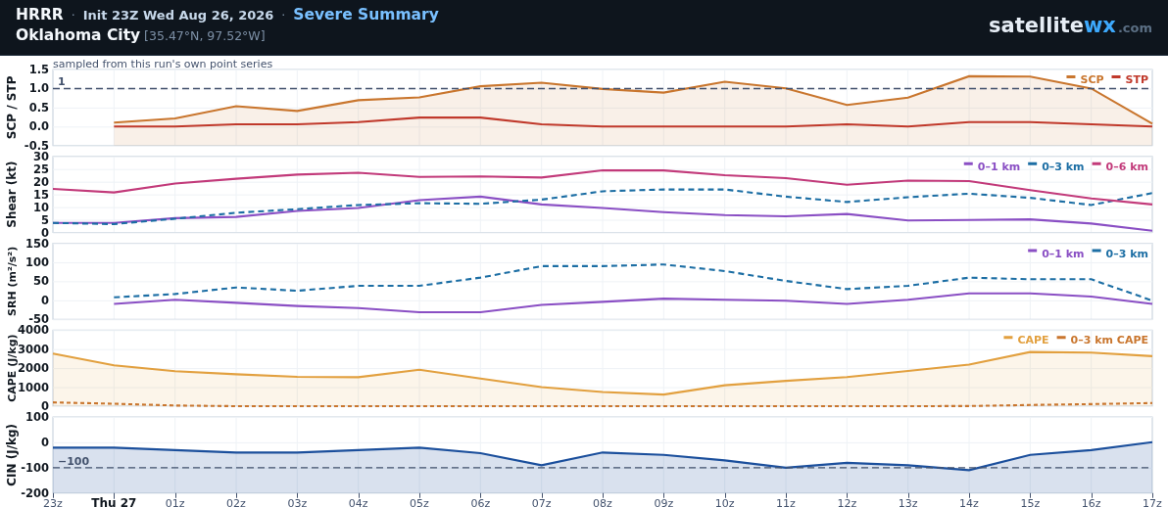This screenshot has width=1168, height=507.
Task: Click the Oklahoma City location name
Action: pyautogui.click(x=77, y=35)
